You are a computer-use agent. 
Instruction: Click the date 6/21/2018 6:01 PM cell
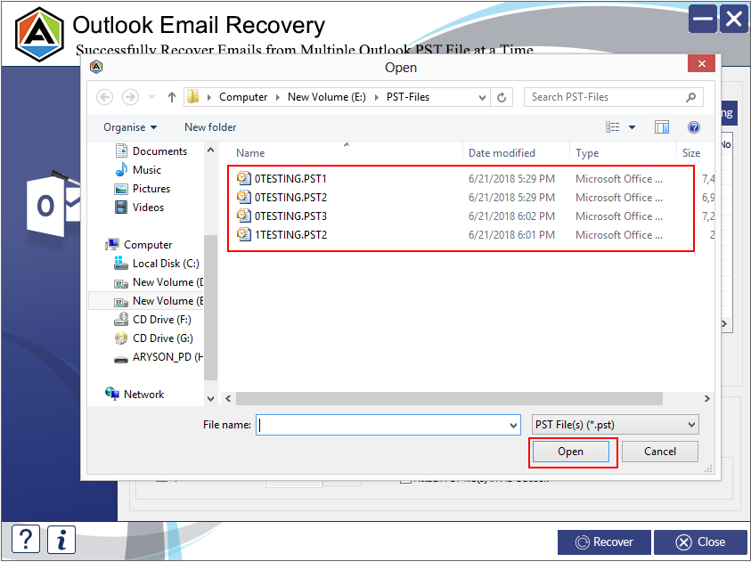tap(511, 235)
